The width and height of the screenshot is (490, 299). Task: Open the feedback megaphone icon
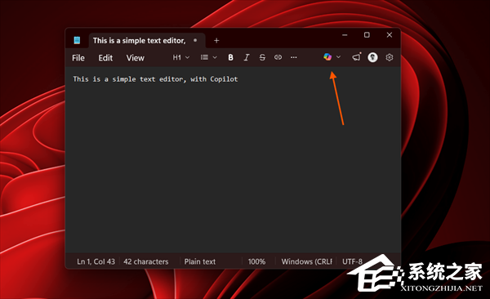point(357,57)
